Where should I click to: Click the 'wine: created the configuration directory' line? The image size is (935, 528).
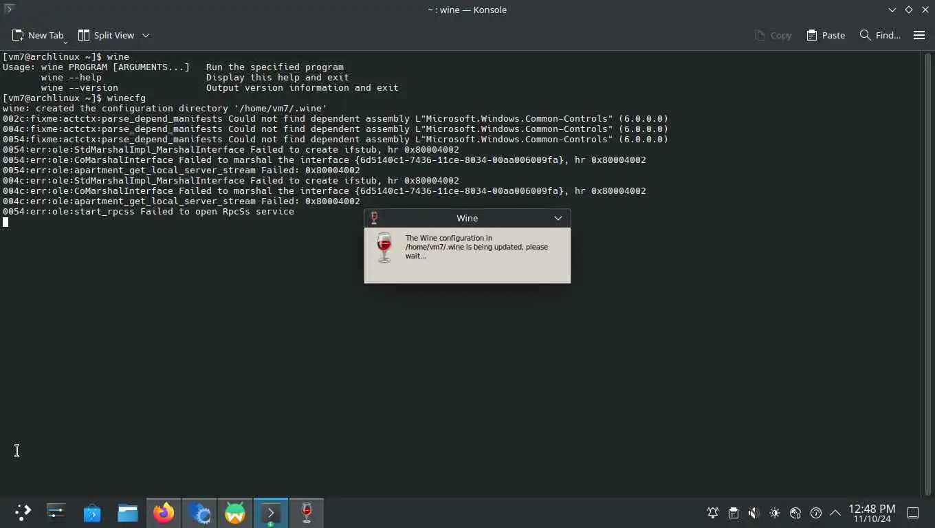(x=164, y=108)
